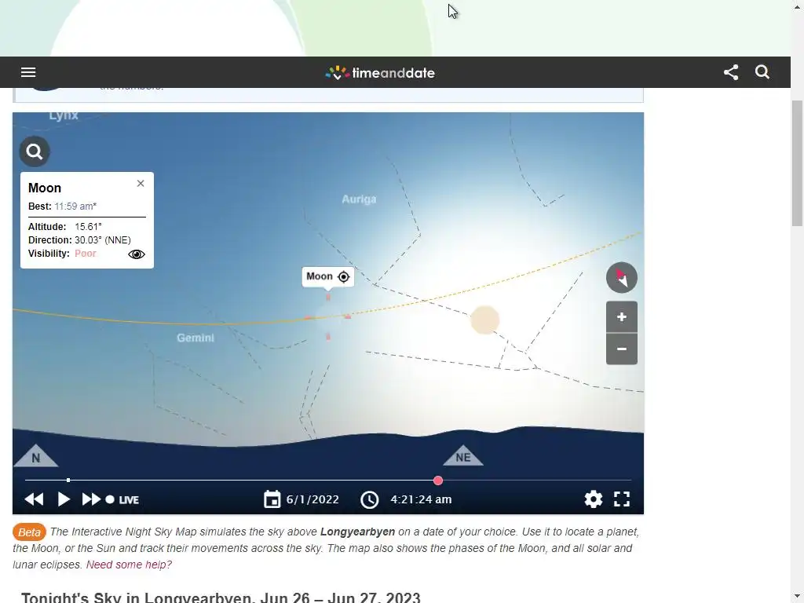Fast forward the sky animation
This screenshot has height=603, width=804.
tap(91, 499)
